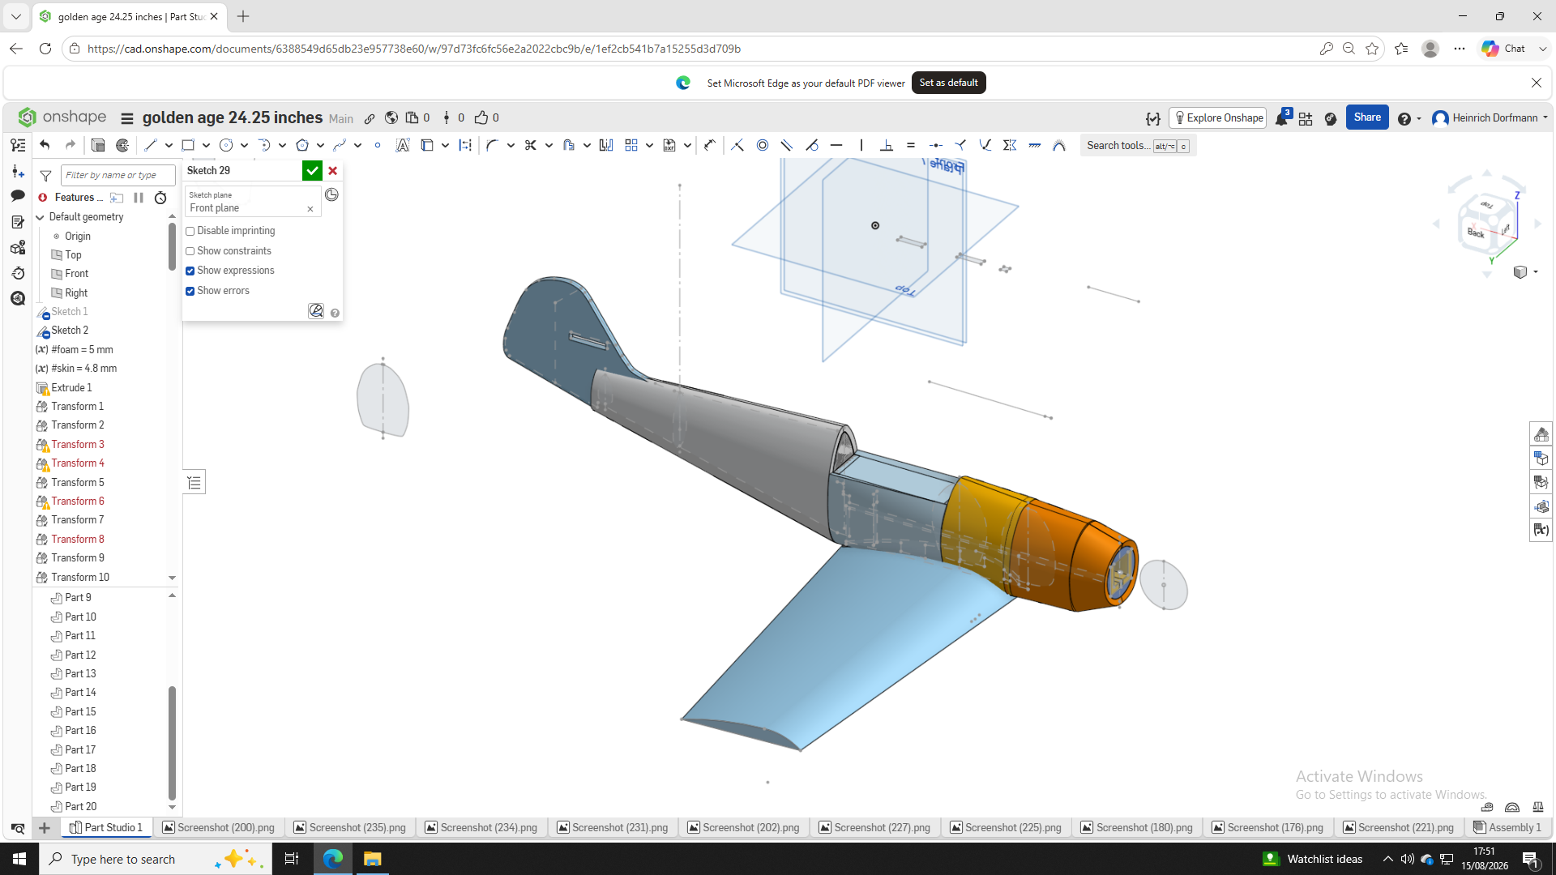Image resolution: width=1556 pixels, height=875 pixels.
Task: Select the Line sketch tool
Action: (151, 145)
